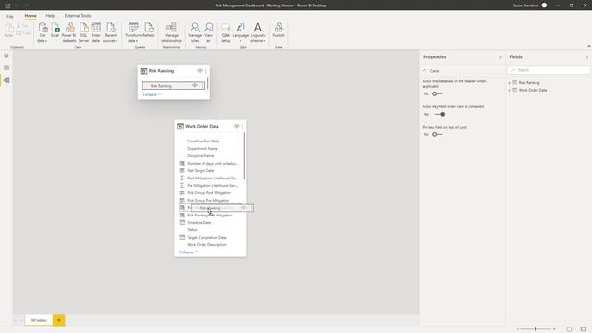Add a new layout tab with plus
This screenshot has height=333, width=592.
coord(59,320)
